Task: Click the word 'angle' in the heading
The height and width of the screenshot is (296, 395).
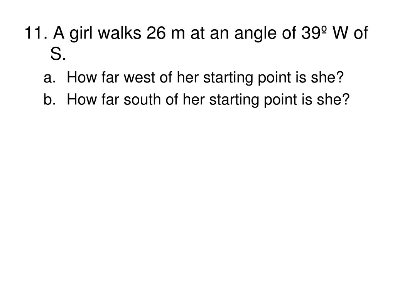Action: tap(255, 34)
